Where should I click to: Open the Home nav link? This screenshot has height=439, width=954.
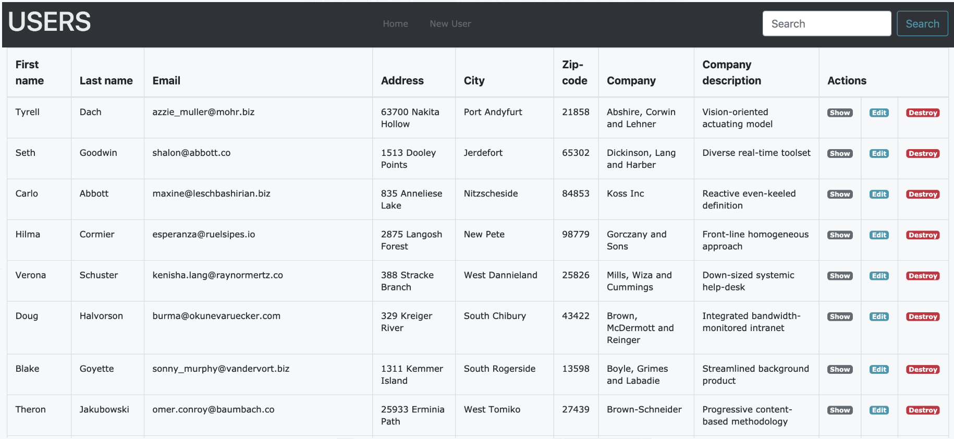(x=395, y=24)
